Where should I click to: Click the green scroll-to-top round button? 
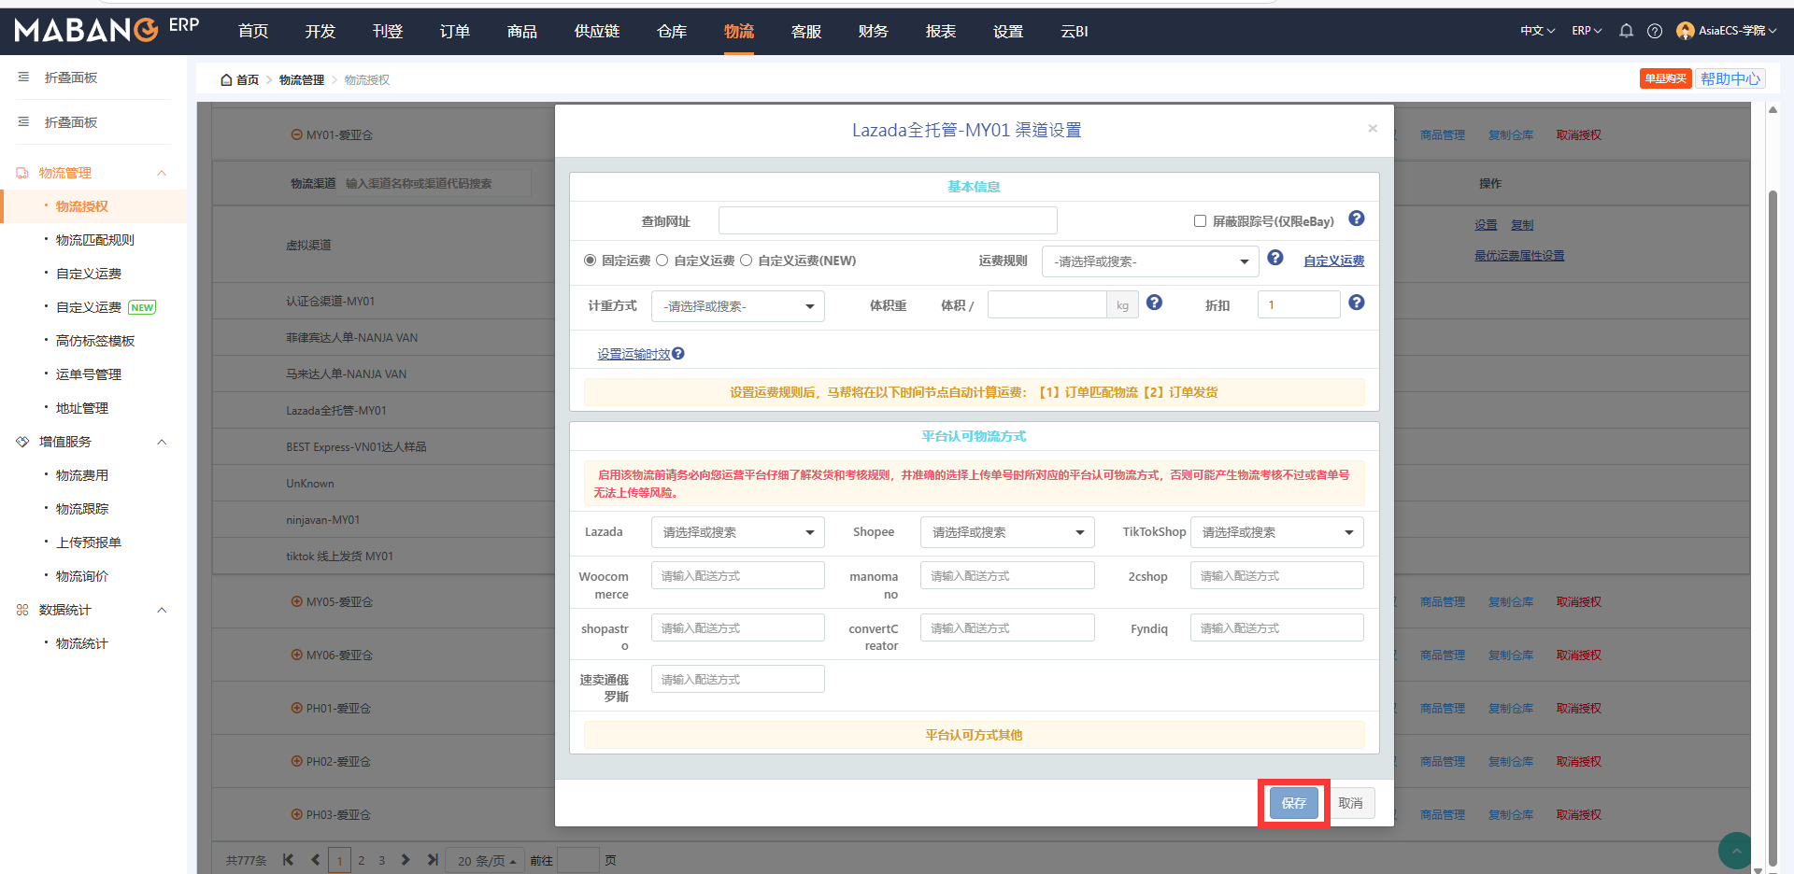point(1735,850)
